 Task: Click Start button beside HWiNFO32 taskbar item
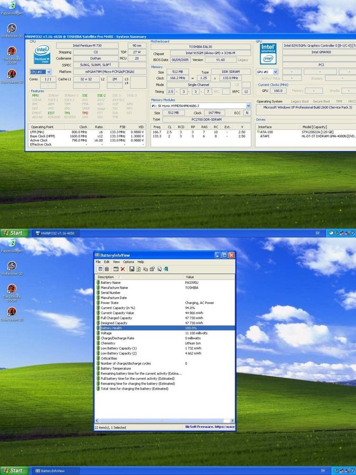[14, 233]
